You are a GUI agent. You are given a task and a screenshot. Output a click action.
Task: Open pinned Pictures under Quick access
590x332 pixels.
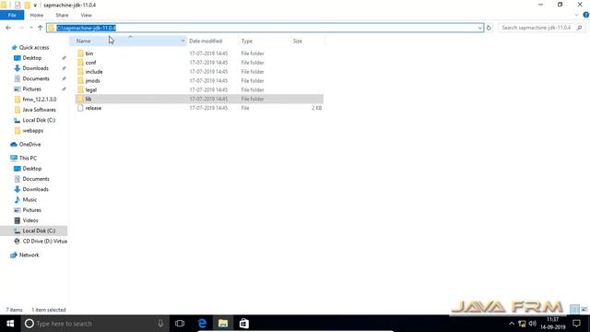tap(31, 89)
